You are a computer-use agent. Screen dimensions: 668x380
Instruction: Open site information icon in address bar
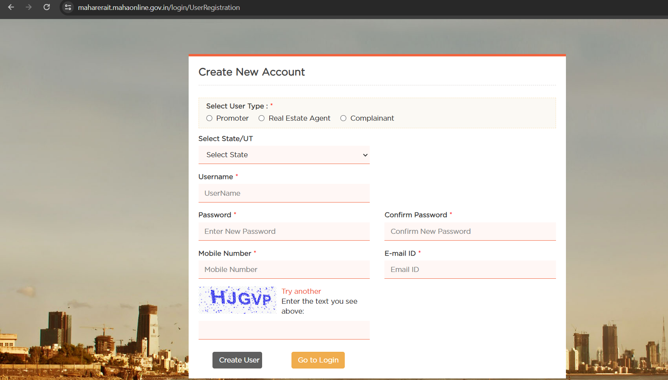click(x=68, y=8)
